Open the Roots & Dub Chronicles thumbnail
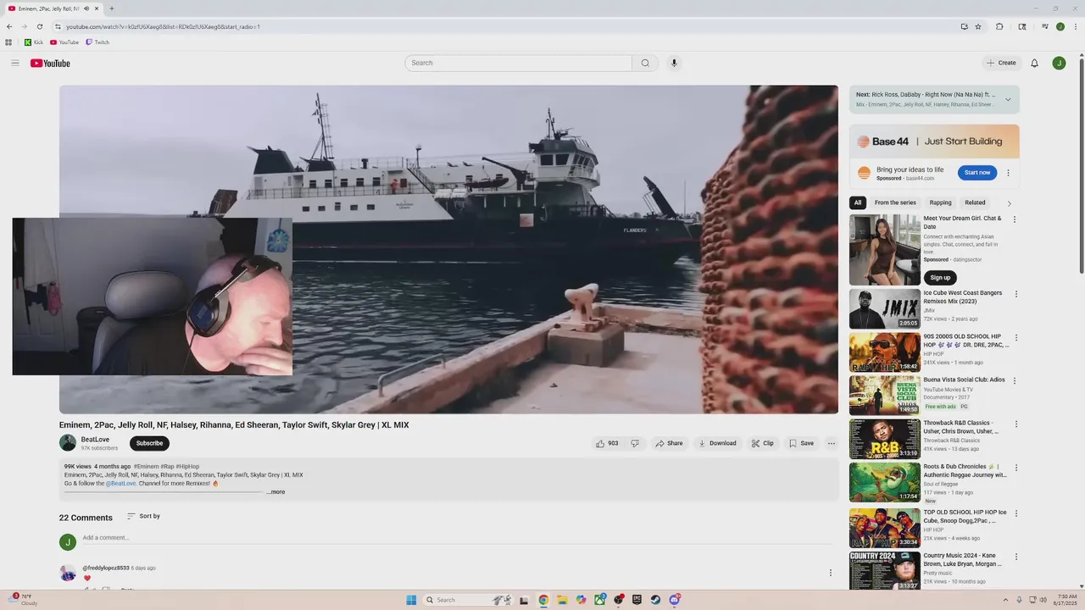This screenshot has width=1085, height=610. pyautogui.click(x=885, y=482)
